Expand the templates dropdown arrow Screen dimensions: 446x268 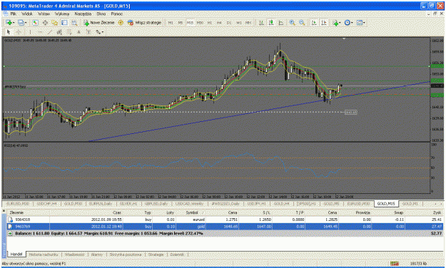pos(364,23)
